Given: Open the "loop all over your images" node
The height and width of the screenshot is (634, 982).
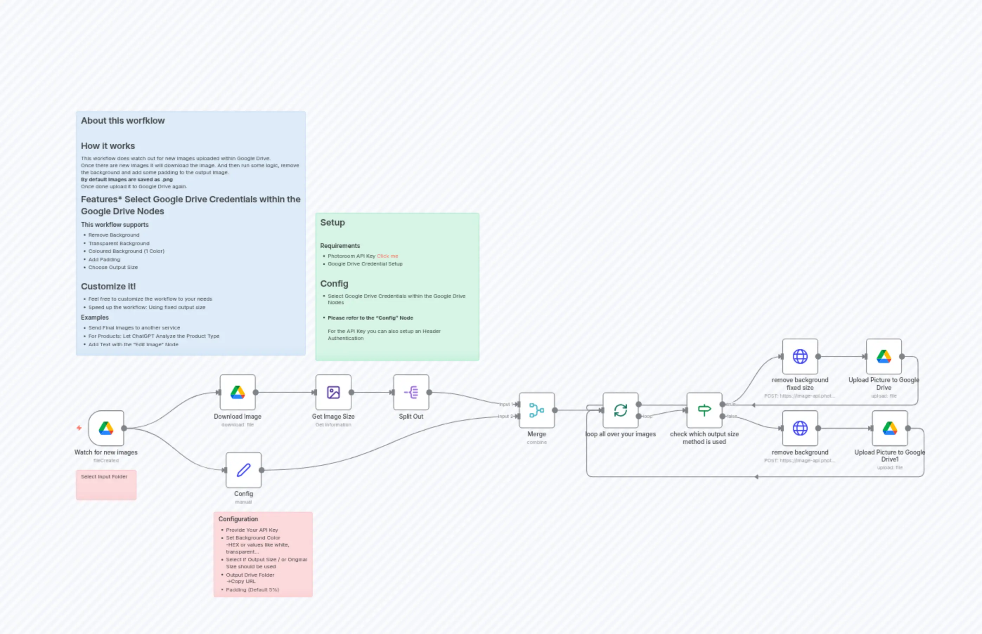Looking at the screenshot, I should click(x=620, y=410).
